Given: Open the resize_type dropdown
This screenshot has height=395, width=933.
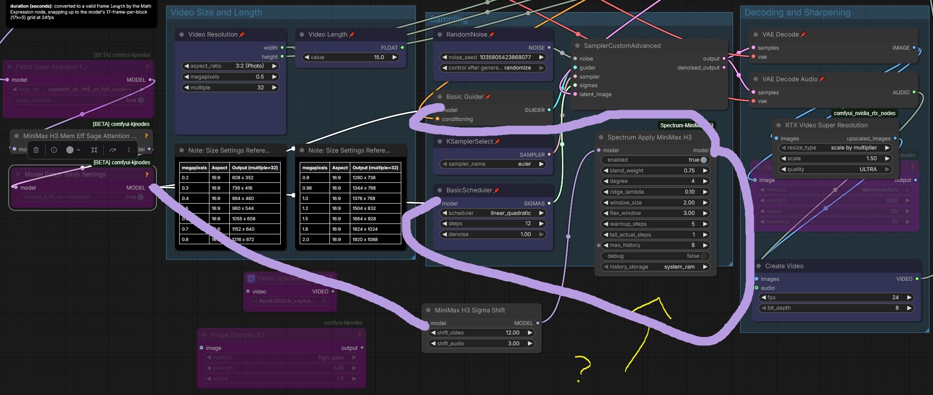Looking at the screenshot, I should tap(836, 148).
